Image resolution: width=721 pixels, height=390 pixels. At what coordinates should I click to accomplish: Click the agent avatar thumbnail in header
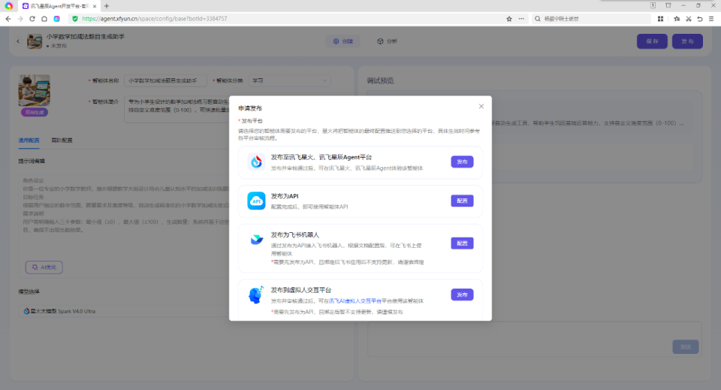point(35,41)
